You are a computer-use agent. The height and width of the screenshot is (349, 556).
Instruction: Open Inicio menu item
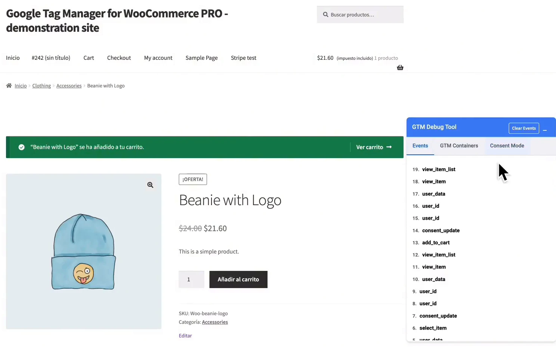click(13, 58)
